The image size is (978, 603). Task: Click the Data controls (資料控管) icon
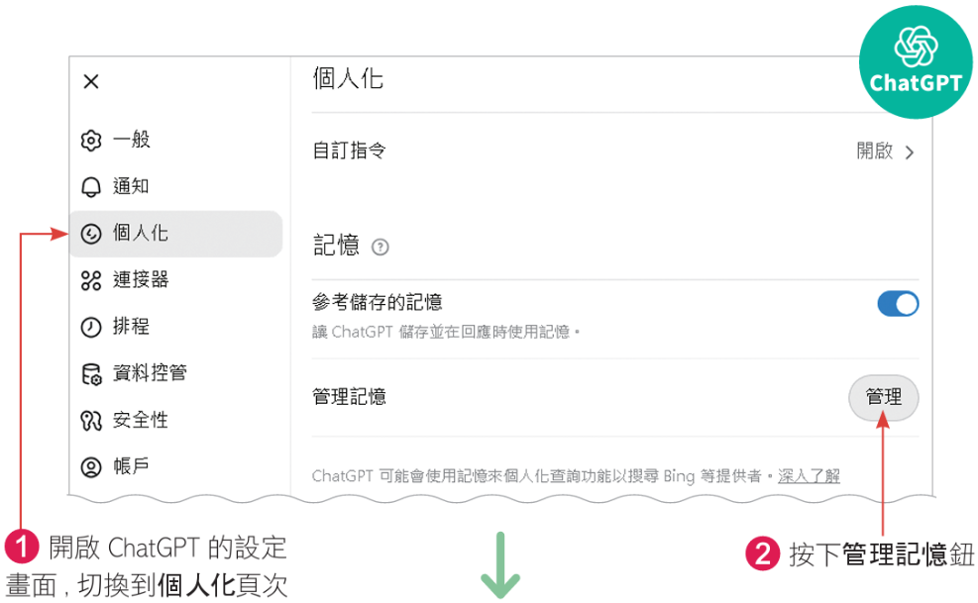[91, 373]
